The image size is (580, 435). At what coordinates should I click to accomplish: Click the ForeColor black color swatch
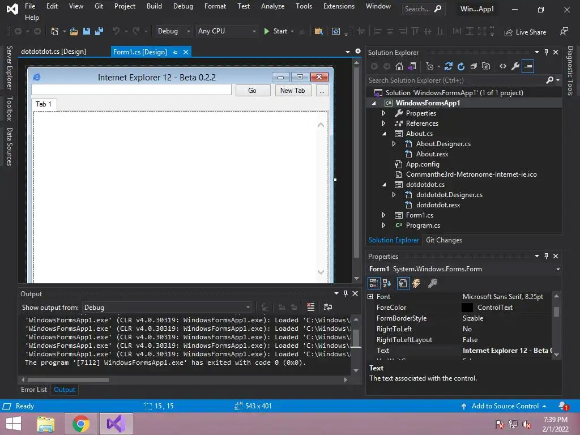point(467,308)
